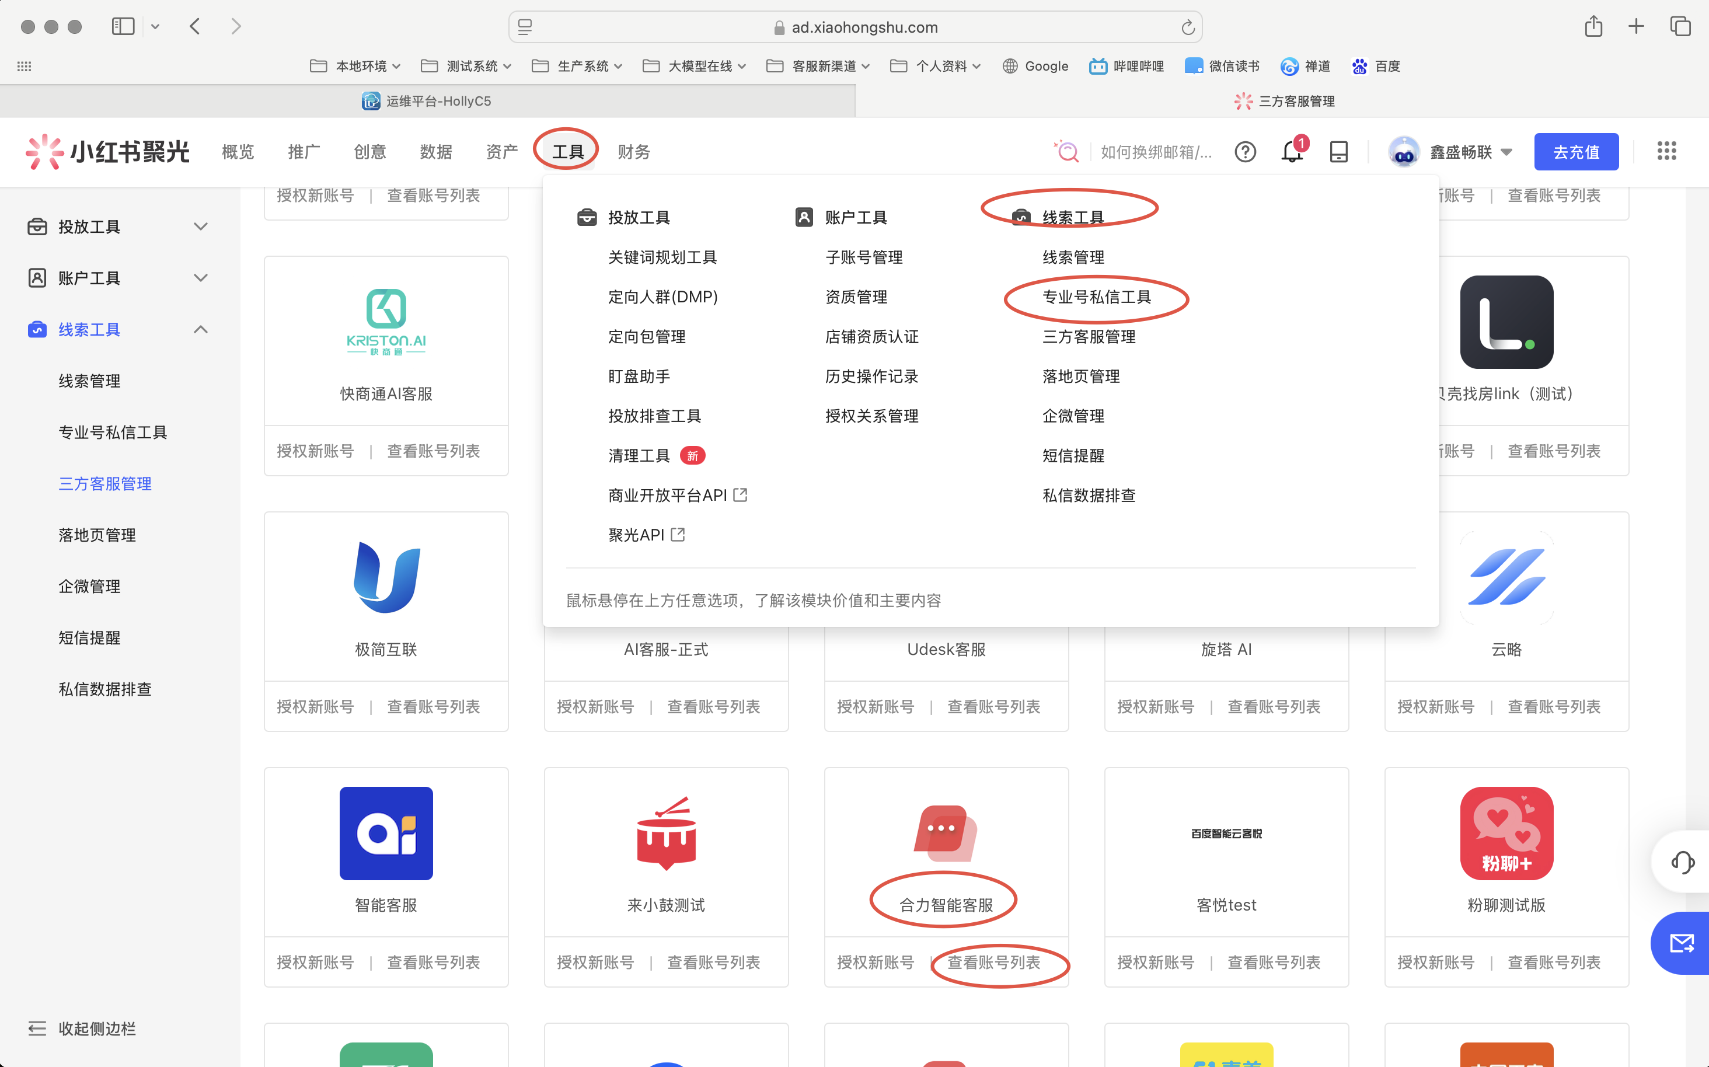The height and width of the screenshot is (1067, 1709).
Task: Open the 测试系统 bookmarks folder
Action: coord(466,67)
